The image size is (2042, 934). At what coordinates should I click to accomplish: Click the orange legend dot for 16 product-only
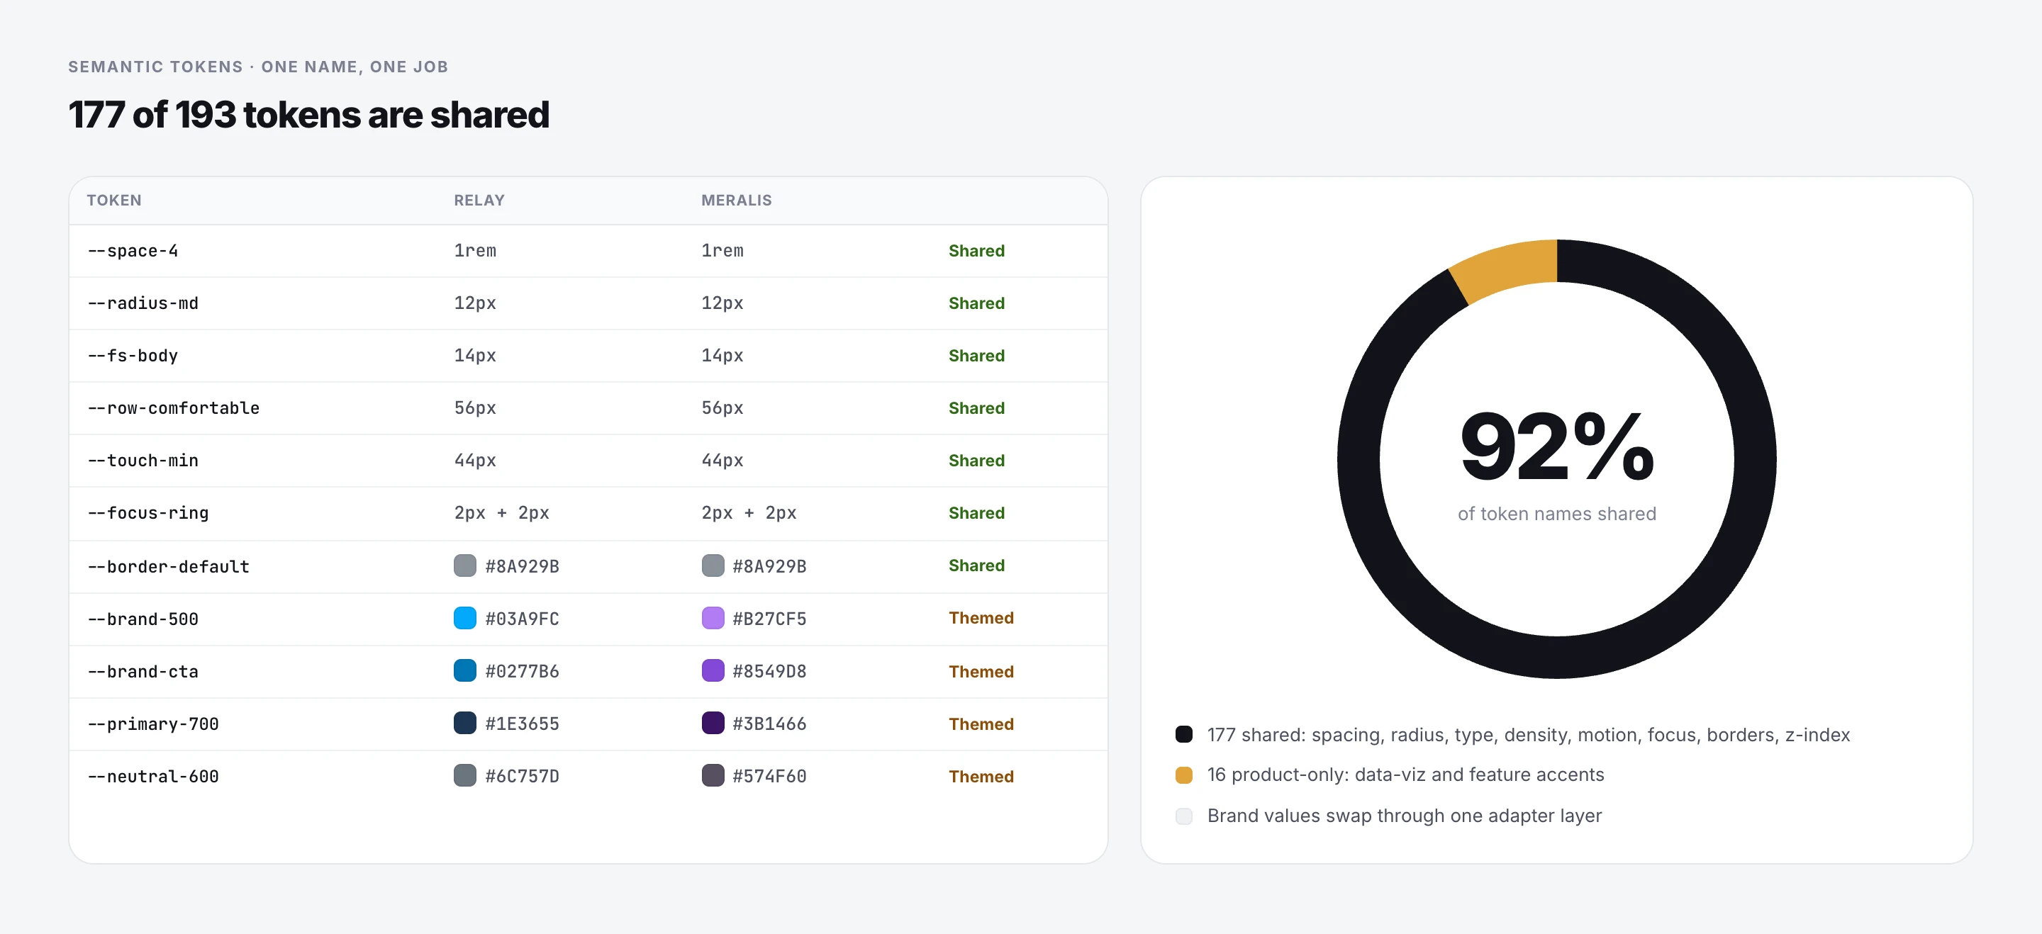point(1183,775)
